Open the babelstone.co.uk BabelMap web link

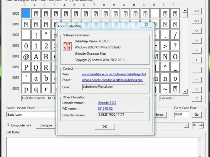coord(114,74)
